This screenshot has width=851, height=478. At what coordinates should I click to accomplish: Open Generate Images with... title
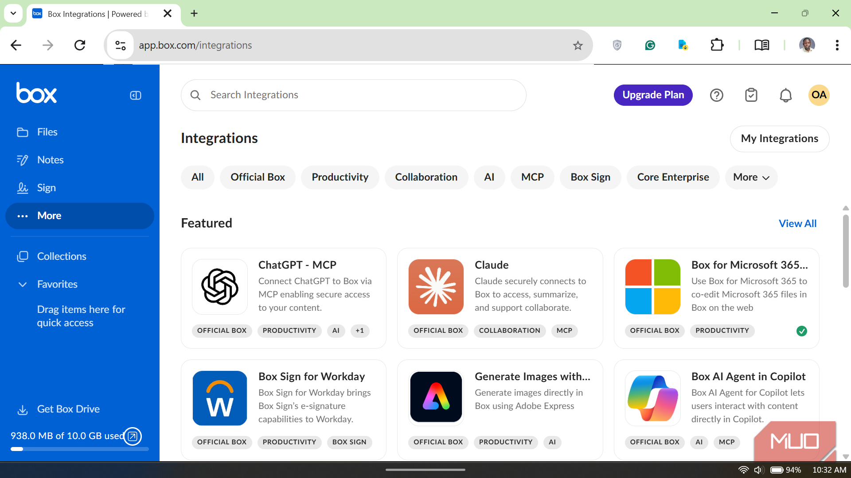pyautogui.click(x=532, y=376)
